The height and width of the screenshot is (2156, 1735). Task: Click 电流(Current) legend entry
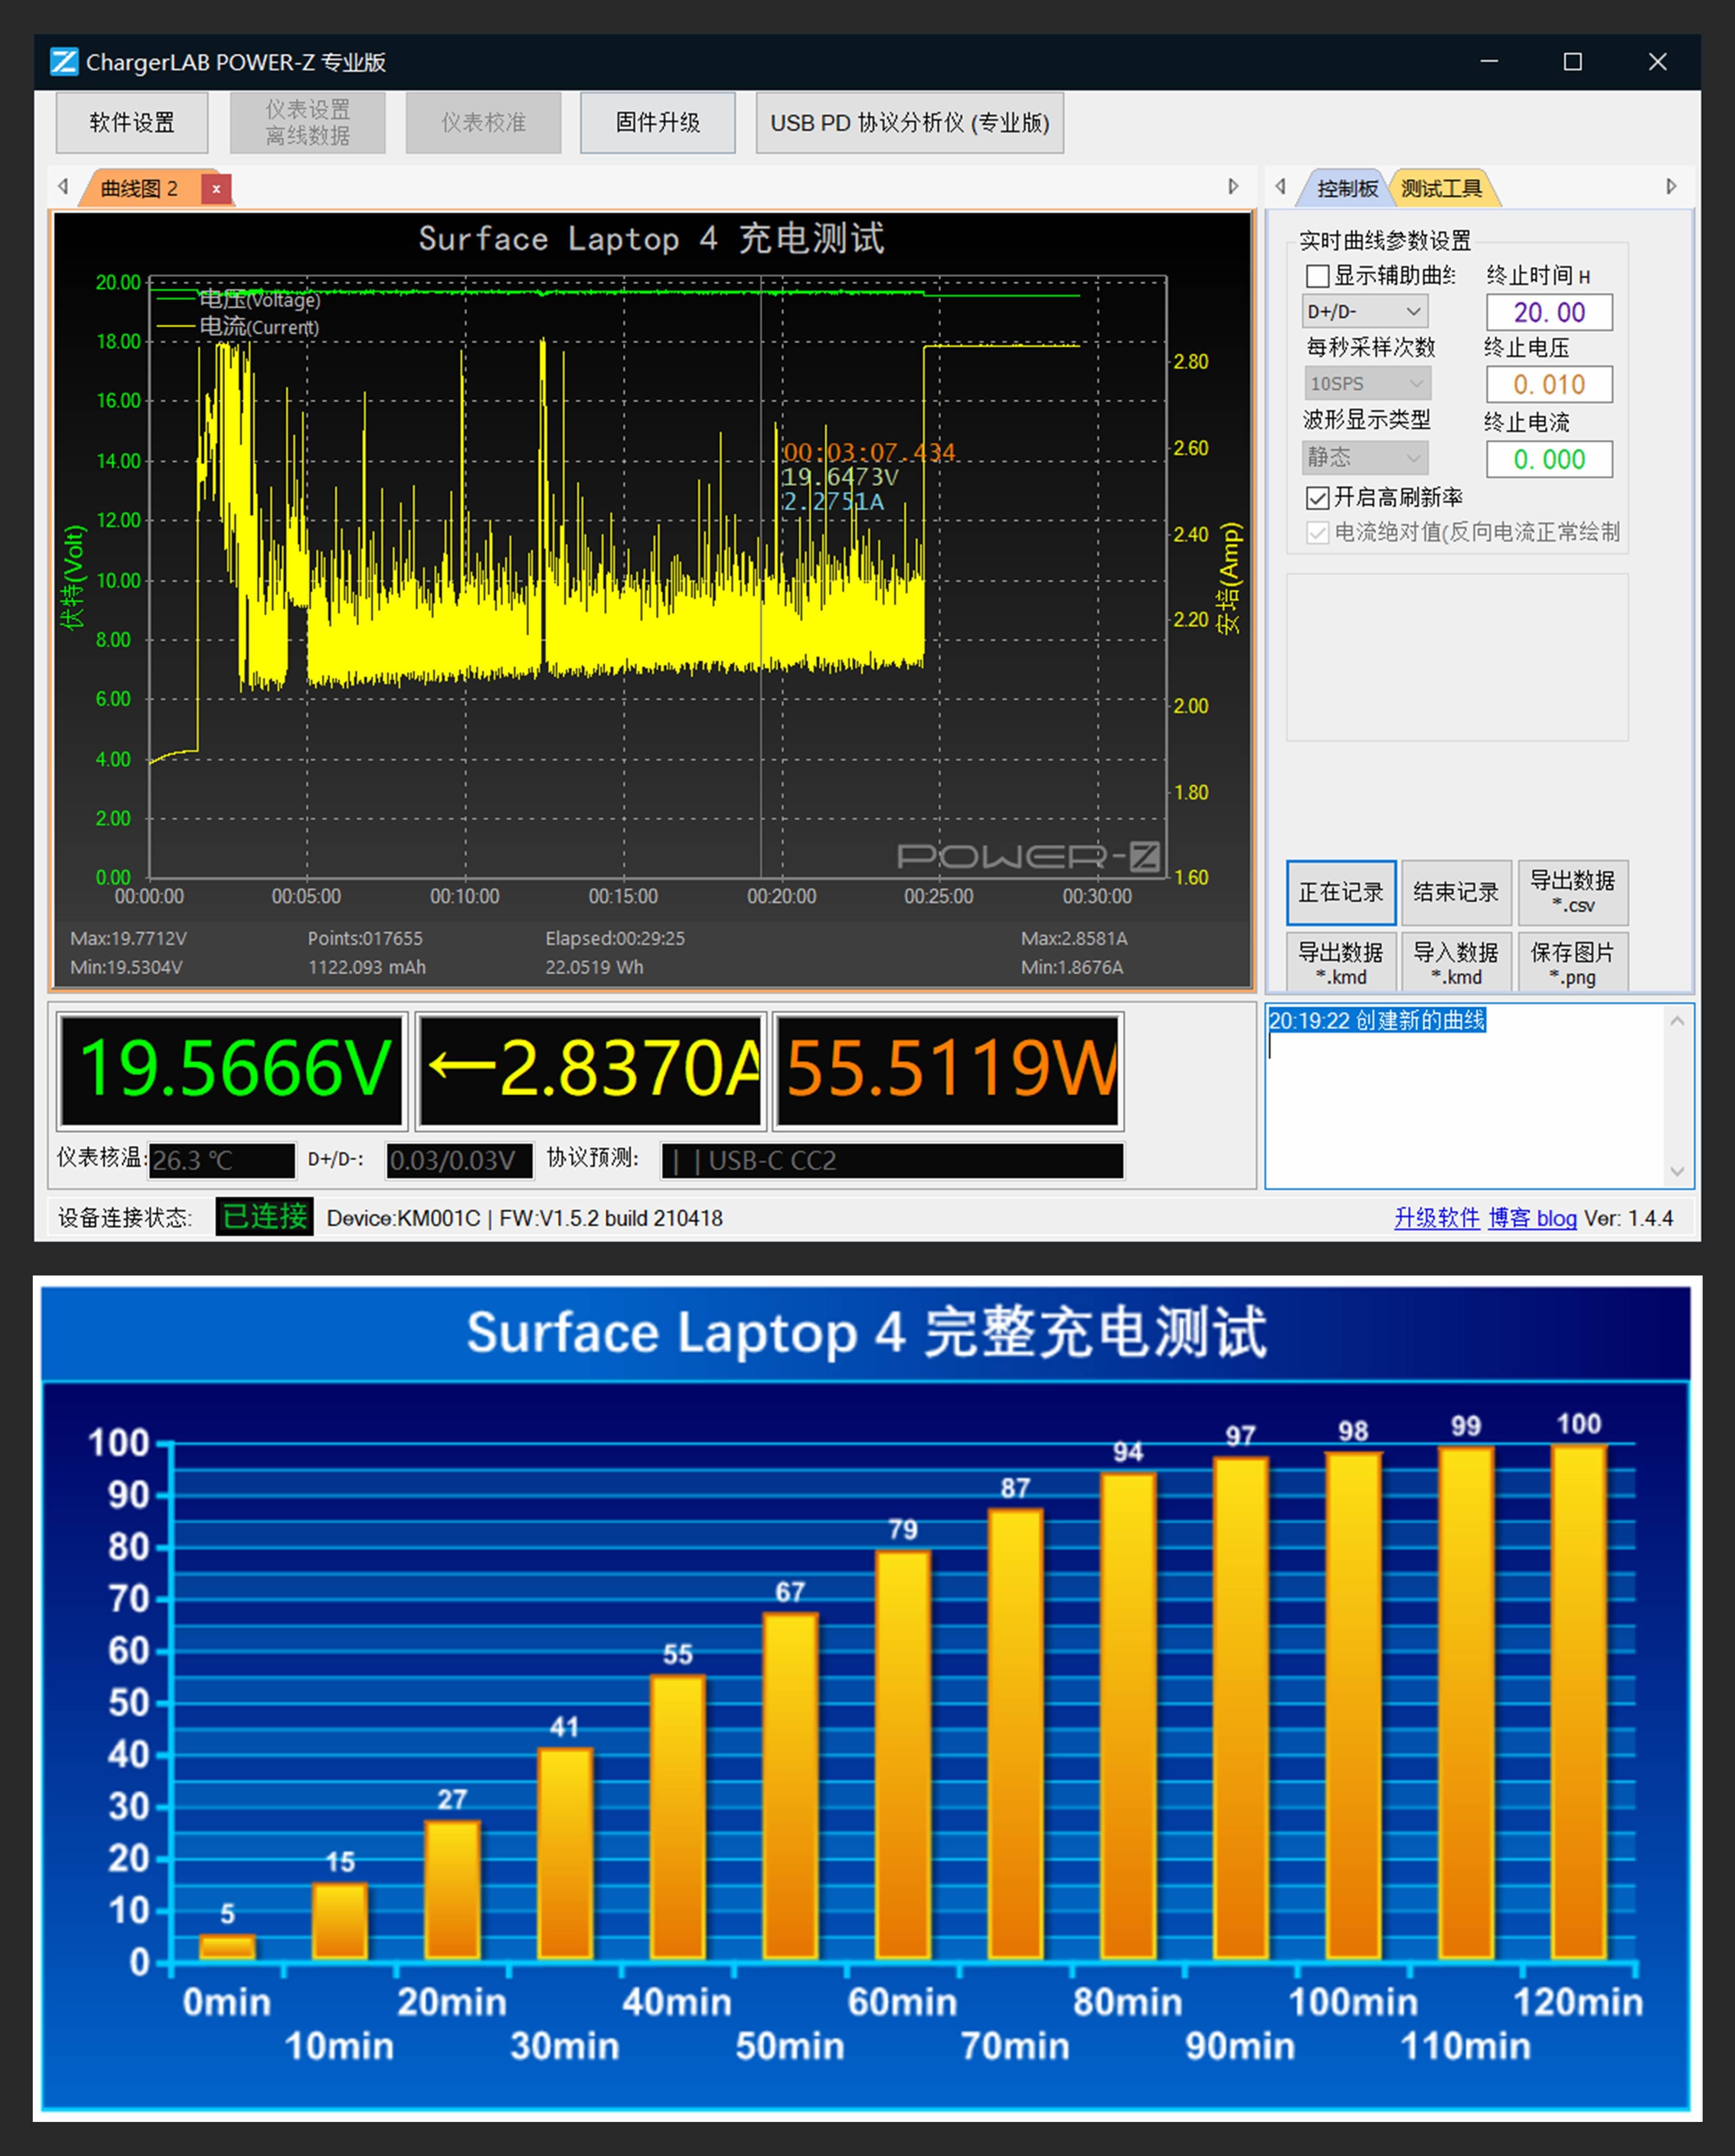point(238,326)
